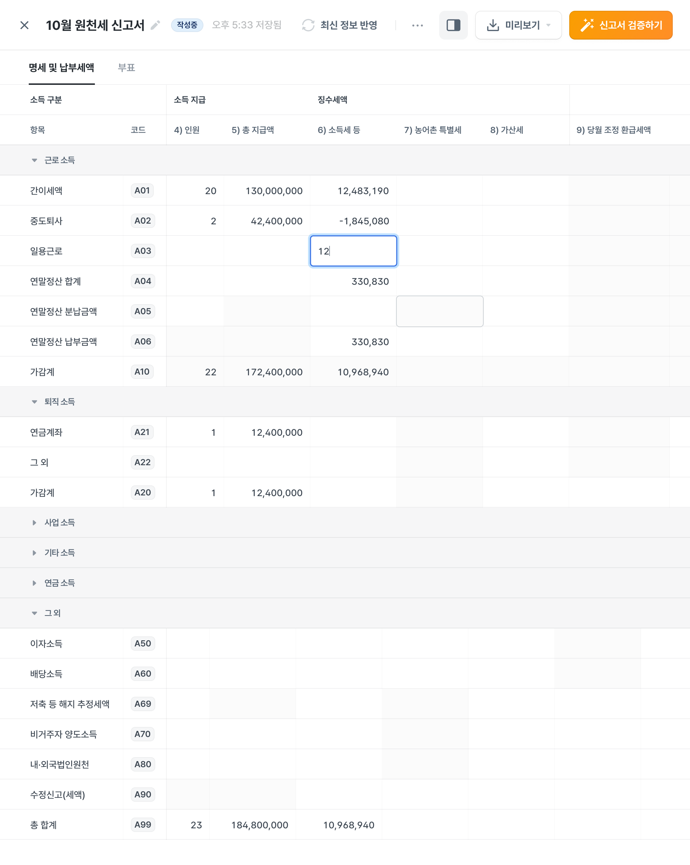Open the 미리보기 dropdown arrow

pos(548,25)
